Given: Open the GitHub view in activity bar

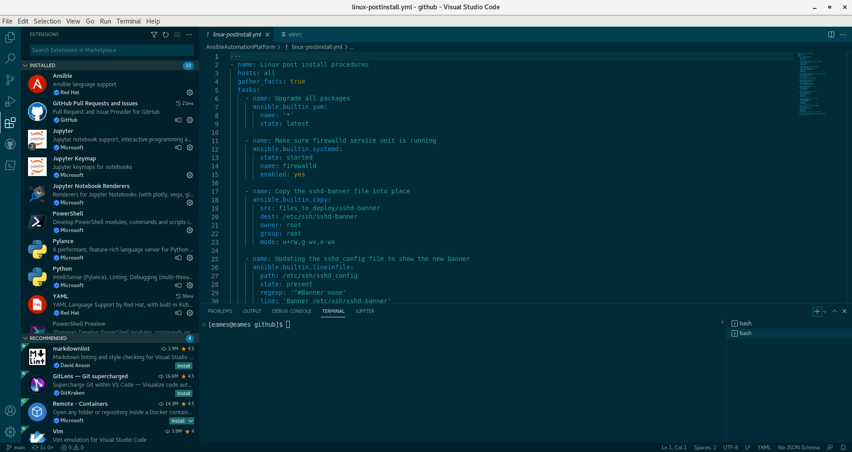Looking at the screenshot, I should [10, 144].
